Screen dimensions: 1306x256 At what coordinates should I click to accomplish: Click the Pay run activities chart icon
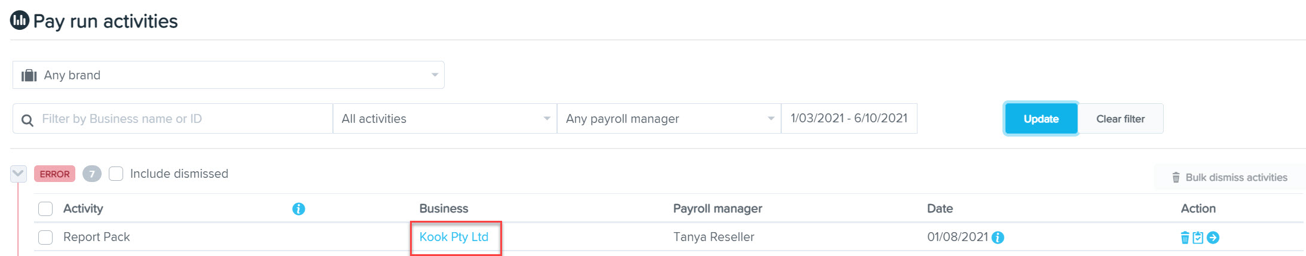[20, 20]
